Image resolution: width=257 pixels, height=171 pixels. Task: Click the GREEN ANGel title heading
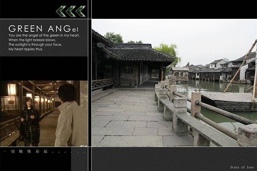(x=43, y=28)
